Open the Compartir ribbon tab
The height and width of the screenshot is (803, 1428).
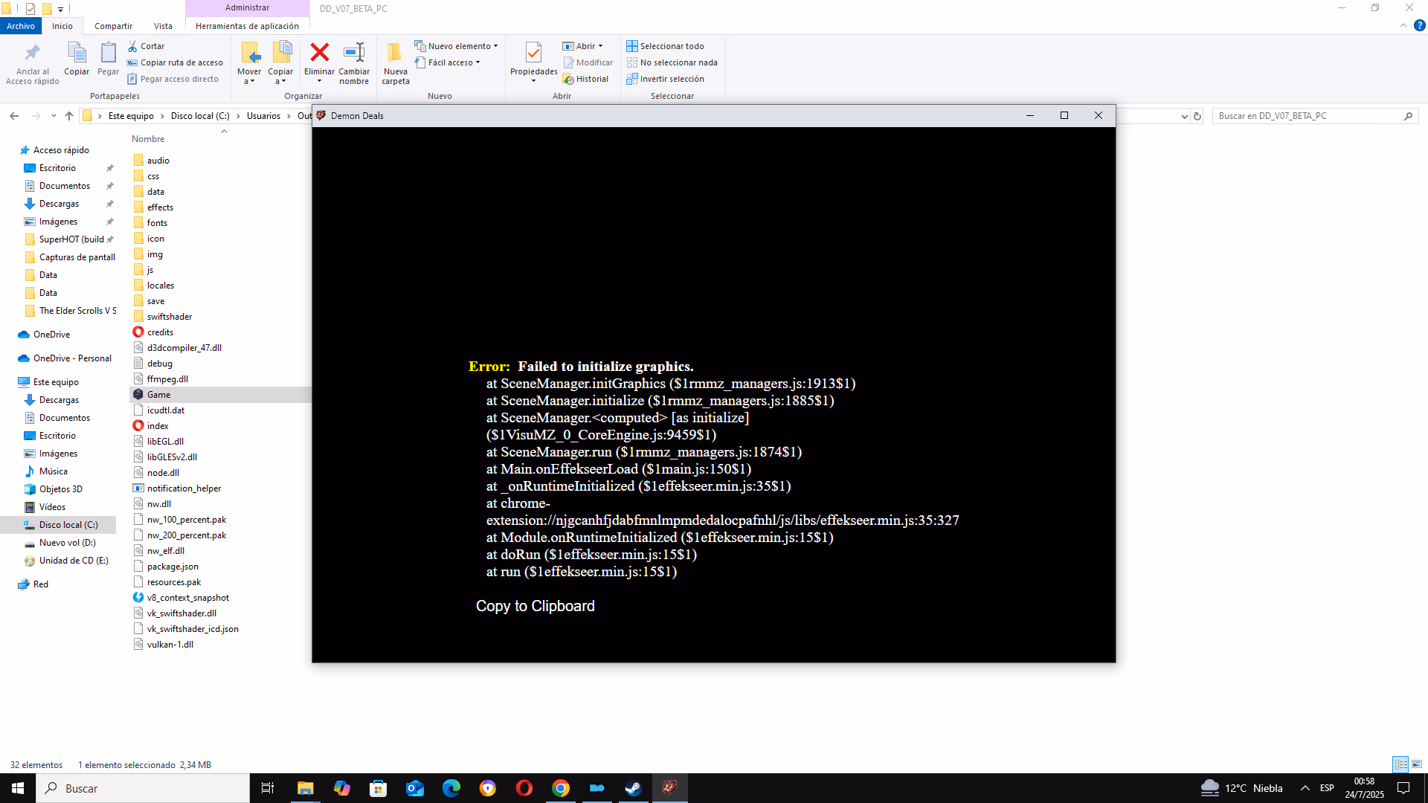coord(113,26)
